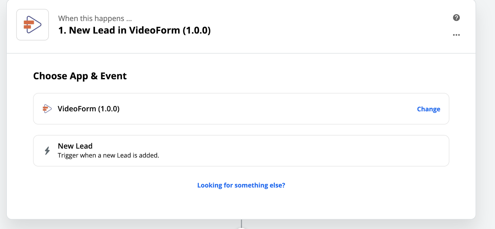Click the add-step circle at the bottom edge

(241, 228)
